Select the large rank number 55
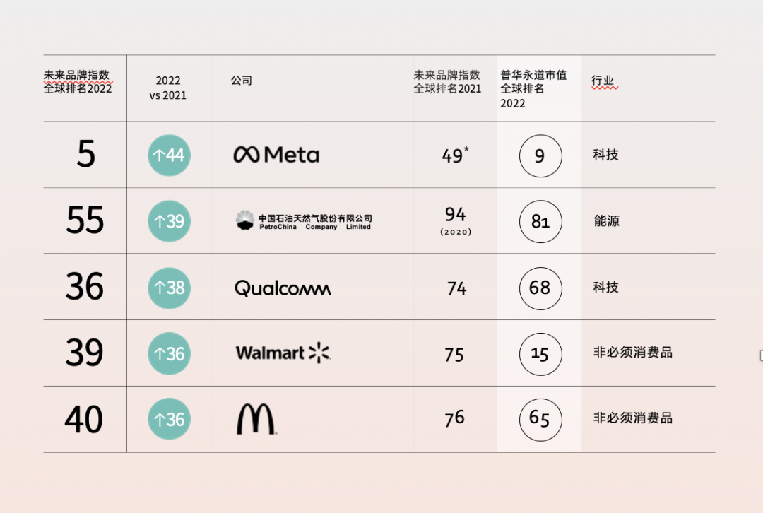The image size is (763, 513). point(85,220)
